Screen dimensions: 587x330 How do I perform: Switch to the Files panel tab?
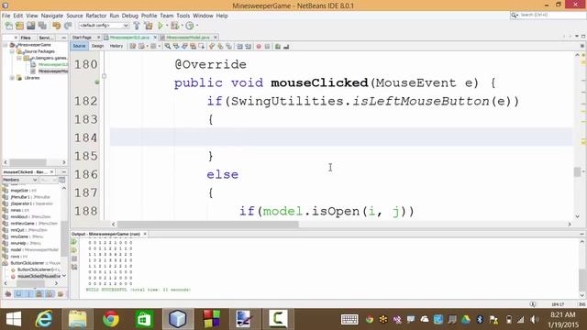[x=26, y=38]
